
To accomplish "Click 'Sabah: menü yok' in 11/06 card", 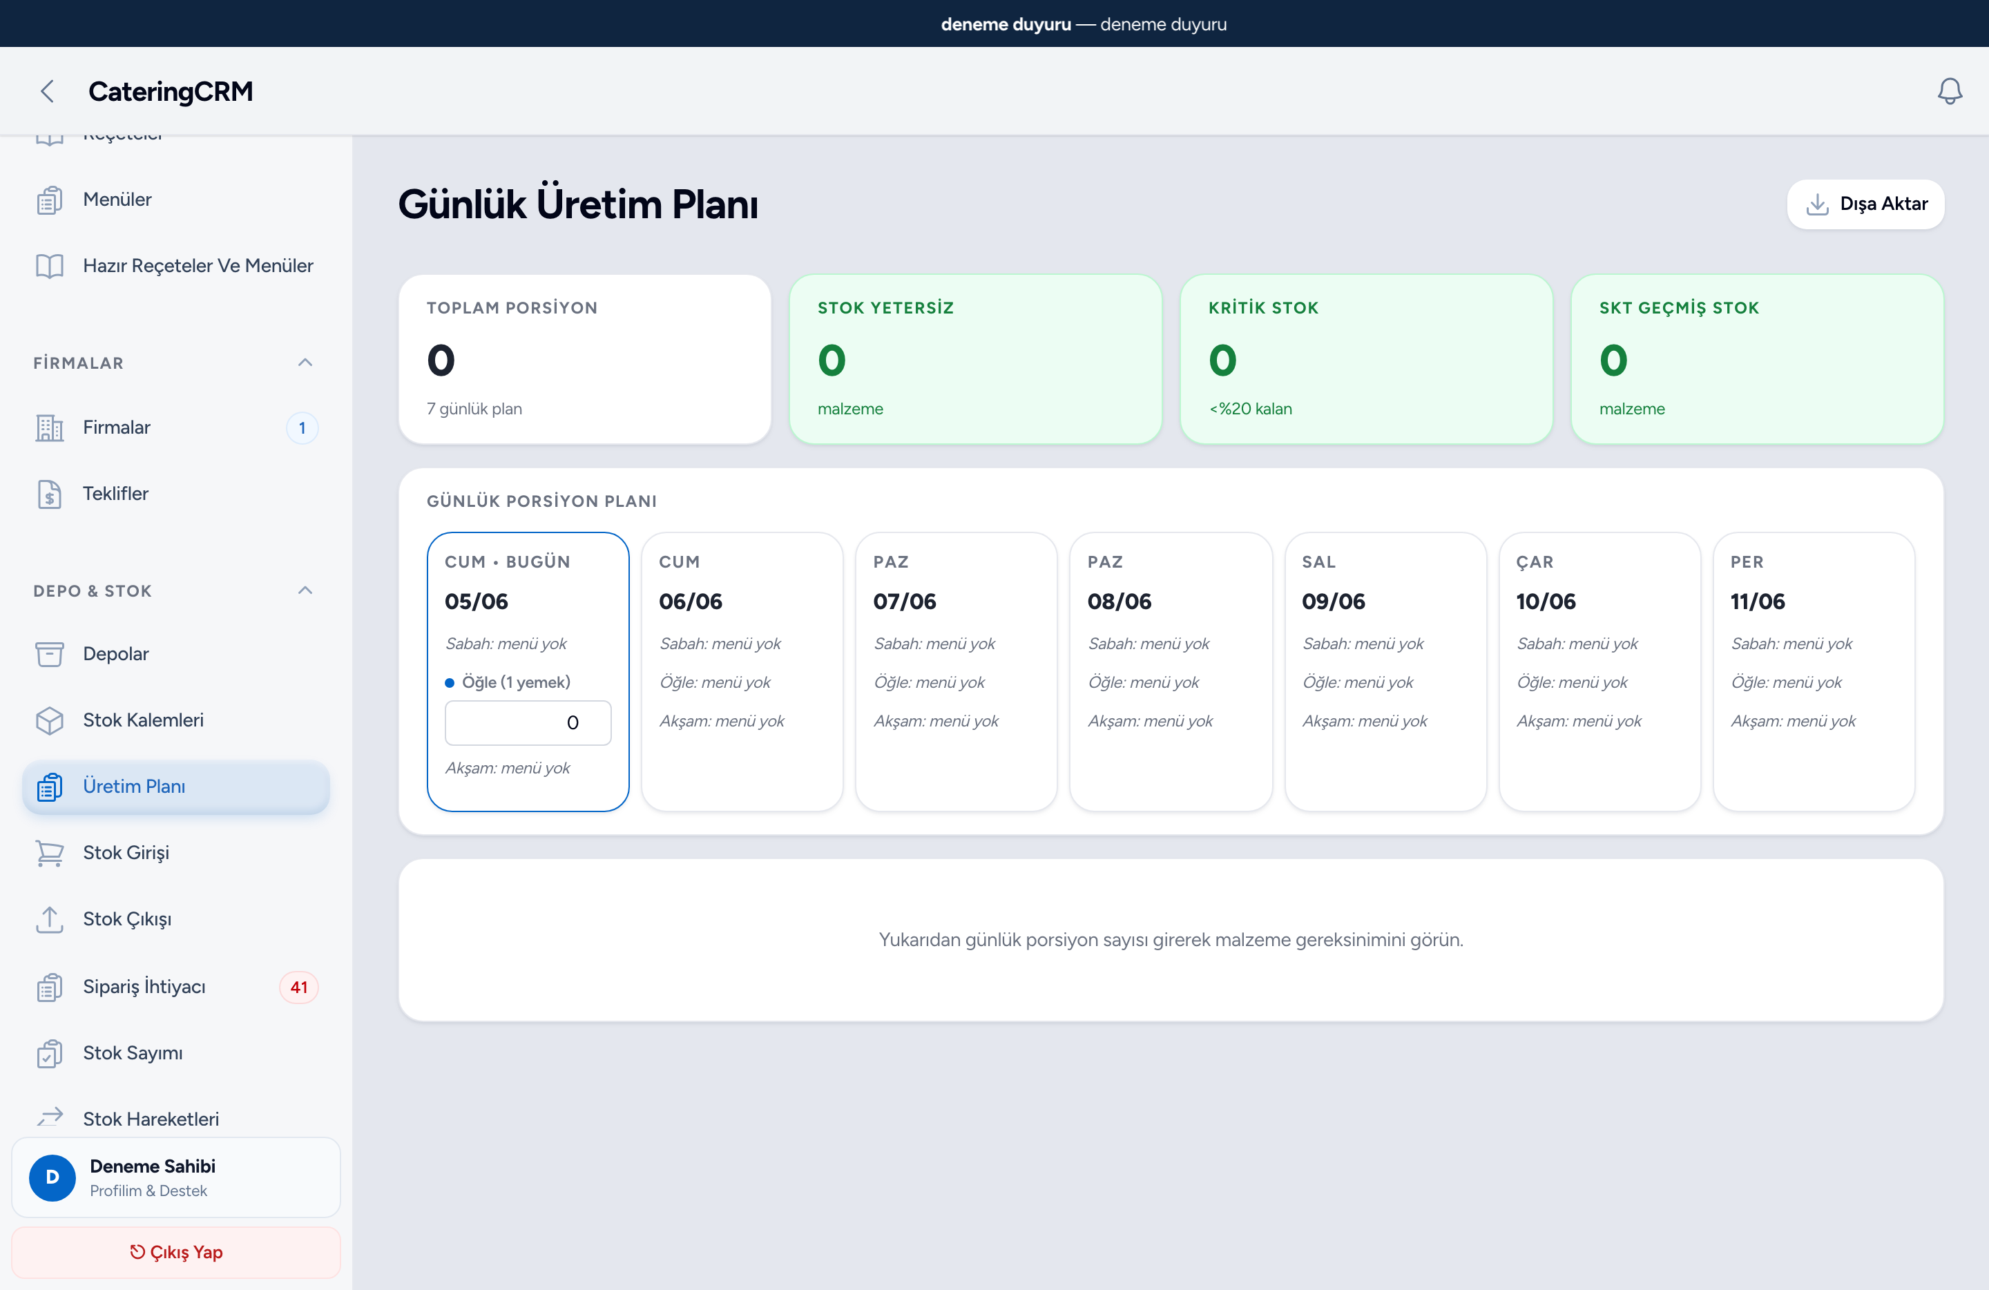I will pyautogui.click(x=1791, y=644).
